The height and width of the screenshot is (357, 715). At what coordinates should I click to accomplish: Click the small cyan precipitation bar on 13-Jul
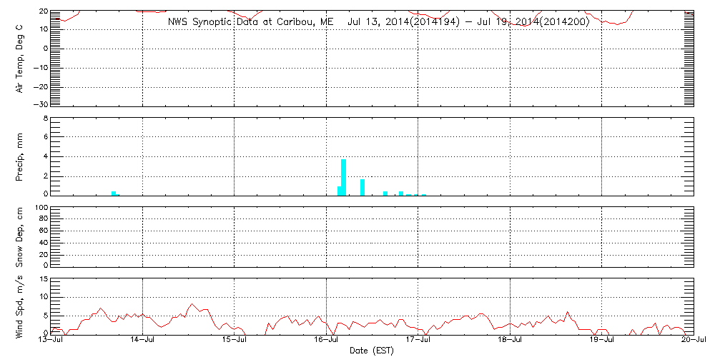(114, 193)
